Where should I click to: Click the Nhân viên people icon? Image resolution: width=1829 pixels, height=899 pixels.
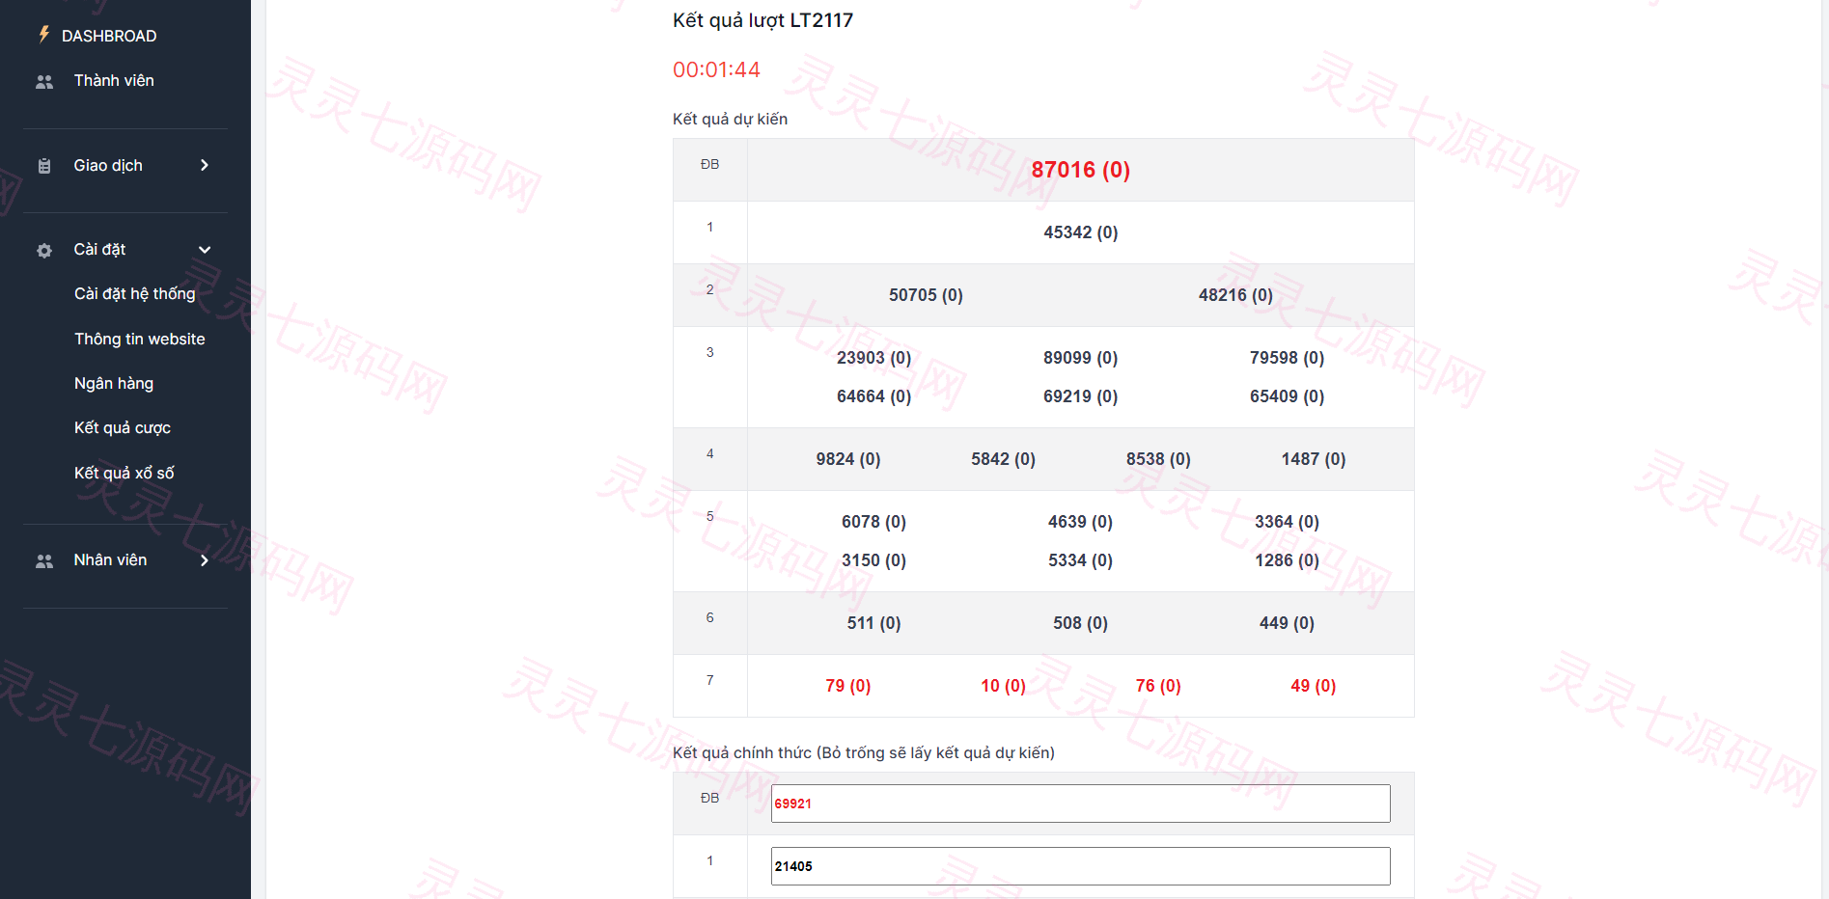pos(44,560)
